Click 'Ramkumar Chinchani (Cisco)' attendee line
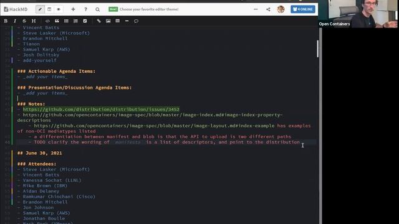Screen dimensions: 399x224 [59, 197]
